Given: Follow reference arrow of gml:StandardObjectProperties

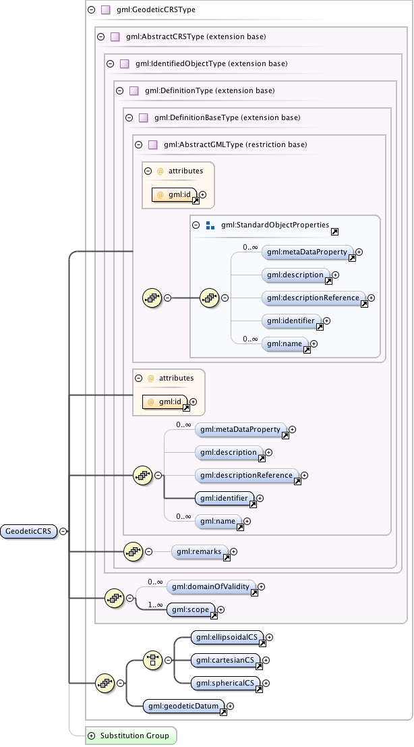Looking at the screenshot, I should (x=334, y=231).
